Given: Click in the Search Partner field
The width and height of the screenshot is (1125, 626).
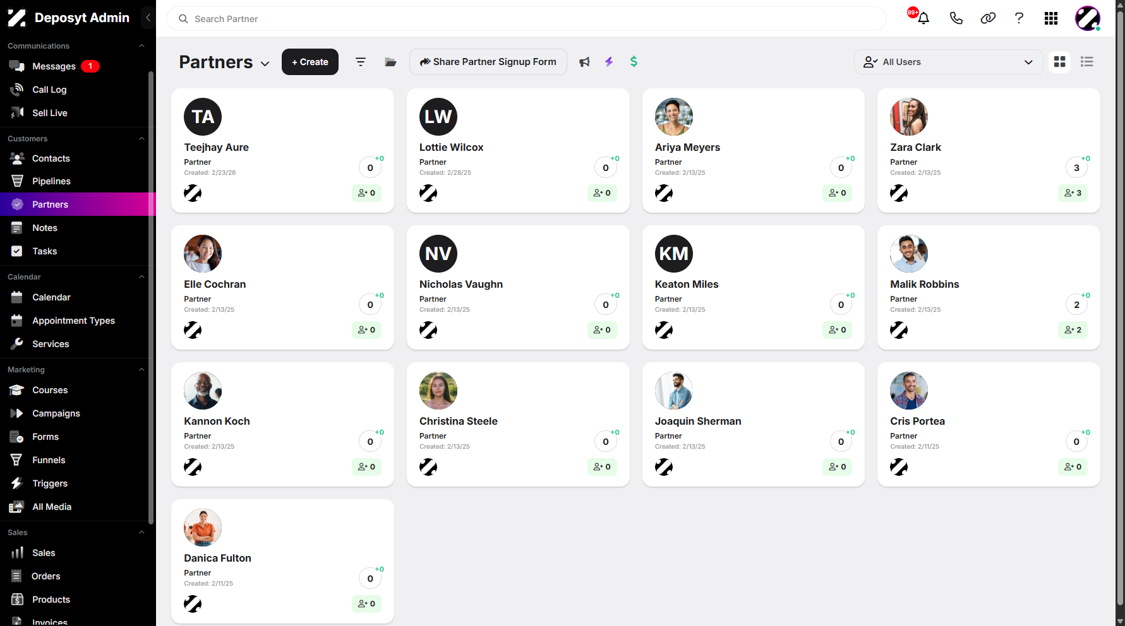Looking at the screenshot, I should tap(526, 19).
